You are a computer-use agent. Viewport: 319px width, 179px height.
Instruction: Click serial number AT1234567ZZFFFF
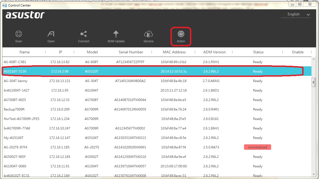(x=130, y=62)
